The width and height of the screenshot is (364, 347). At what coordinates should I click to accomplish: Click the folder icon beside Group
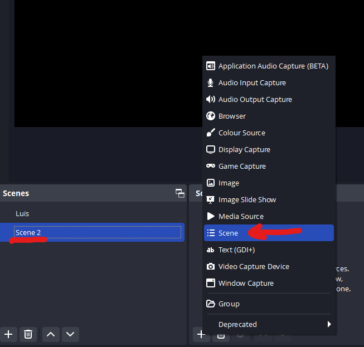211,304
